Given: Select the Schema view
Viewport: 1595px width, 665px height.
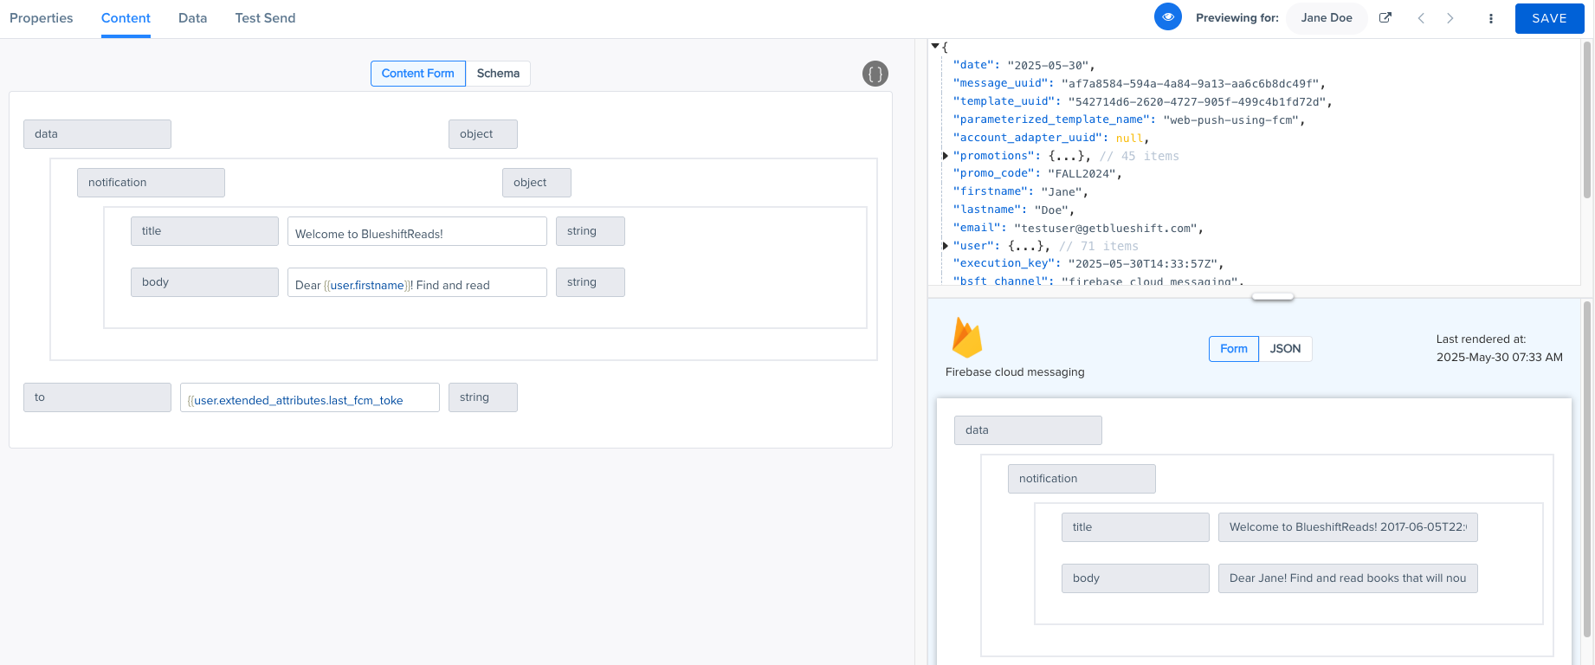Looking at the screenshot, I should click(498, 74).
